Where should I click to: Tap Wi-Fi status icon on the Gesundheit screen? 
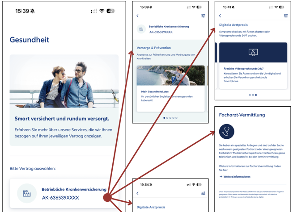(102, 11)
